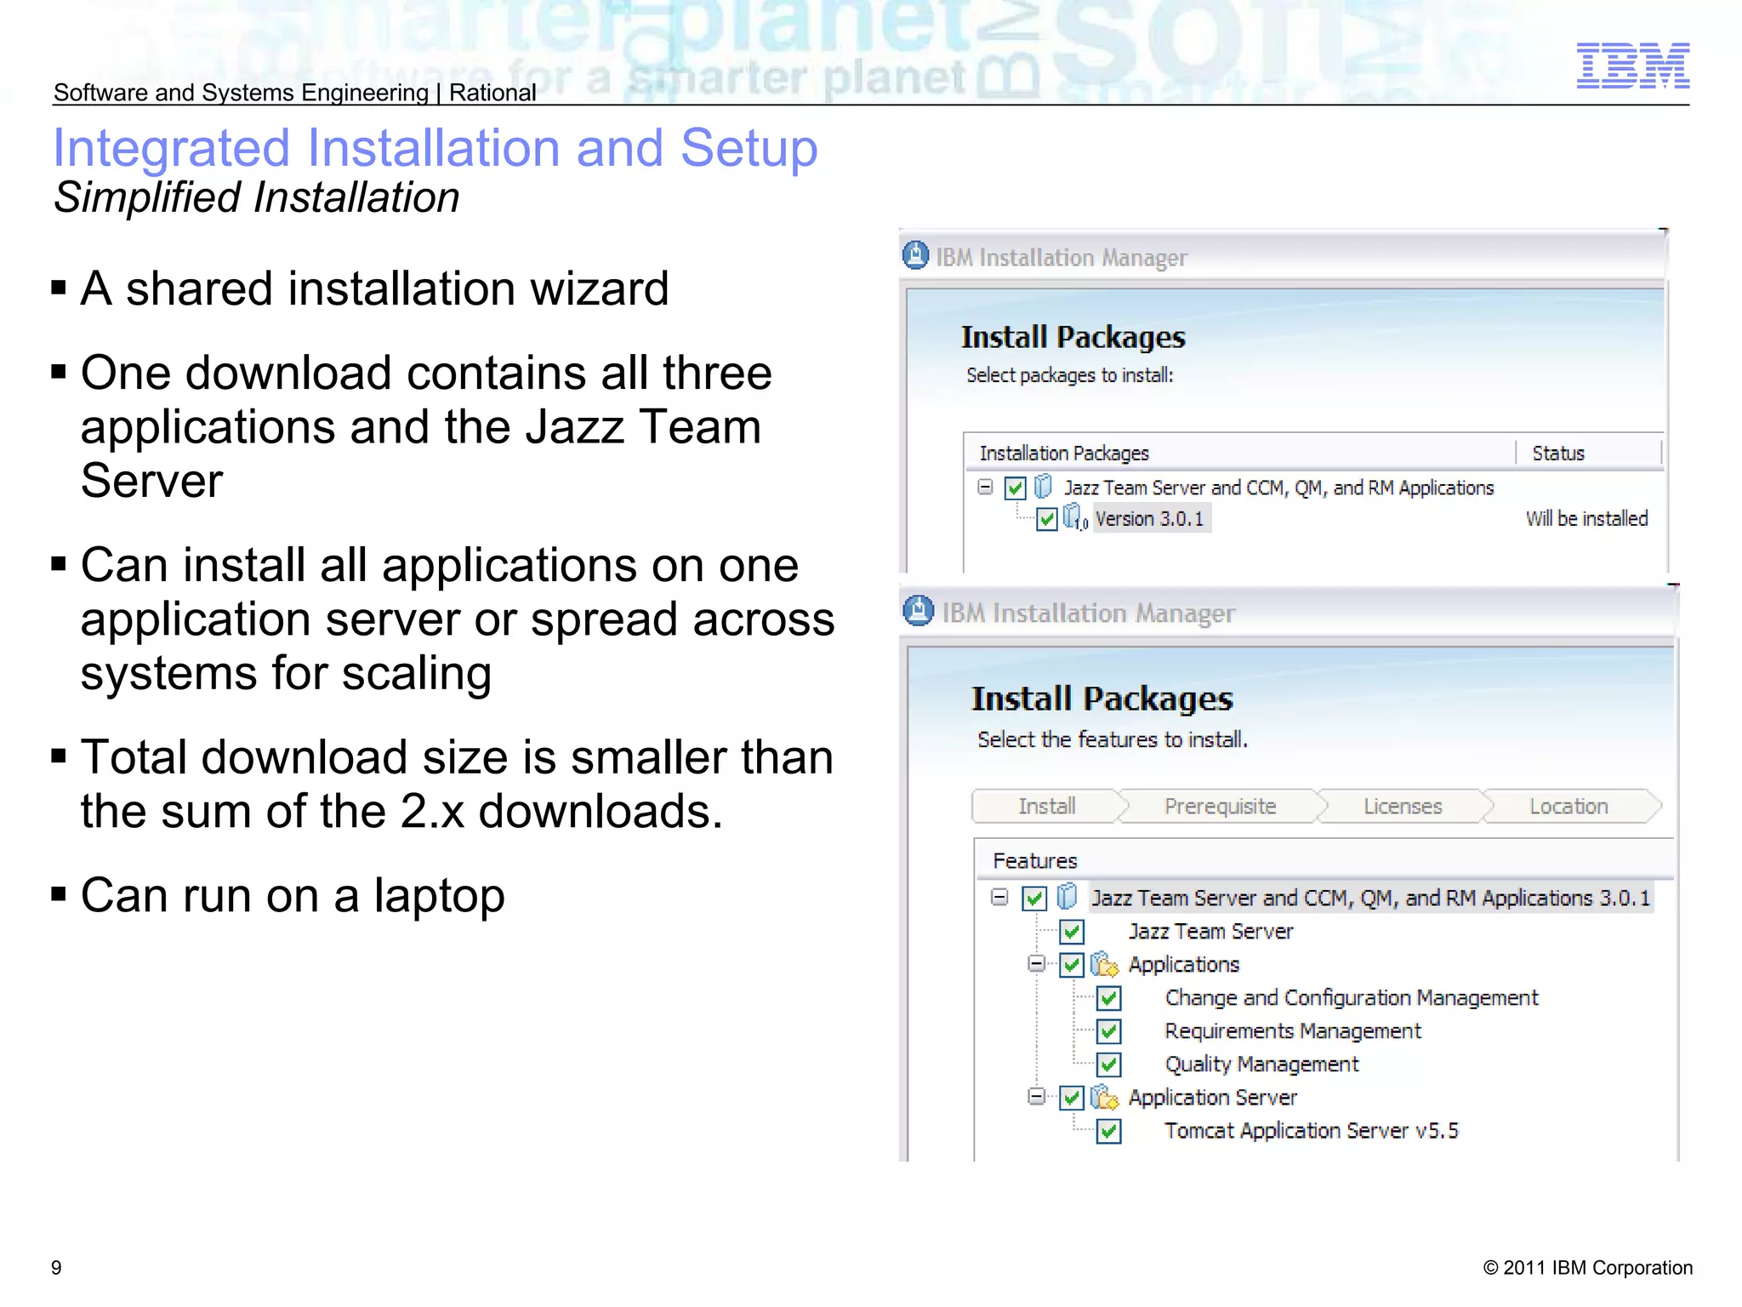This screenshot has height=1307, width=1742.
Task: Go to the Licenses wizard step
Action: 1403,806
